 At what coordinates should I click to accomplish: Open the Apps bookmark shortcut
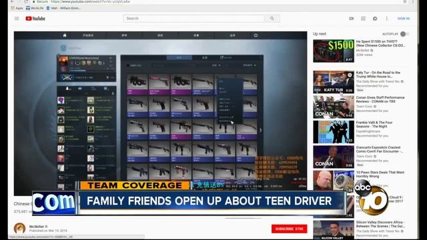(x=17, y=8)
